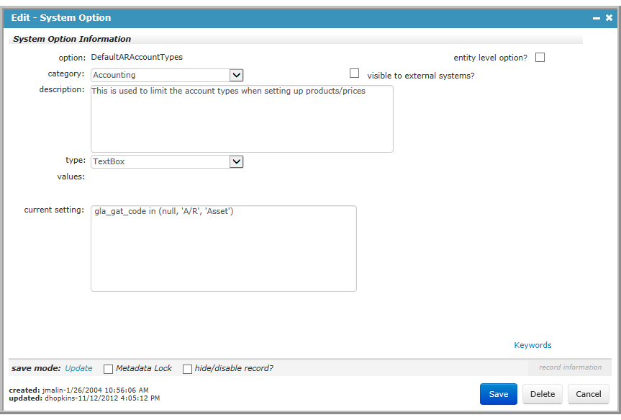Image resolution: width=621 pixels, height=420 pixels.
Task: Cancel editing the system option
Action: tap(588, 394)
